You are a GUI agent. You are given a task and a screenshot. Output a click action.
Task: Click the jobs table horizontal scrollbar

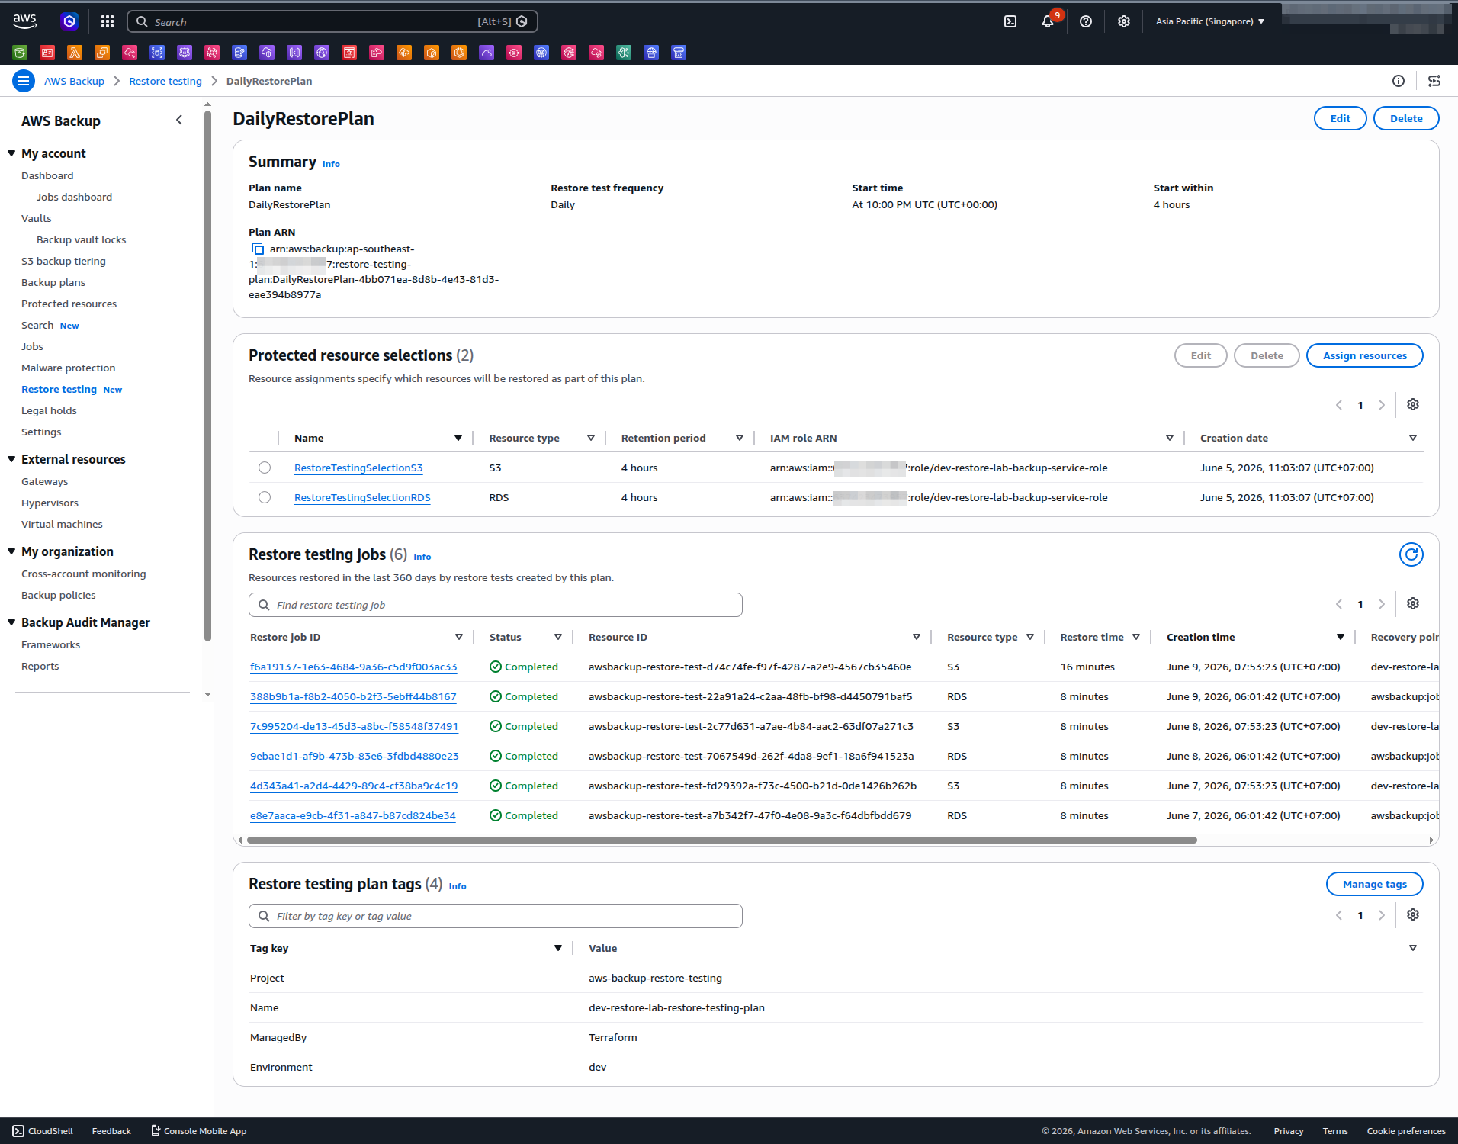[x=722, y=840]
